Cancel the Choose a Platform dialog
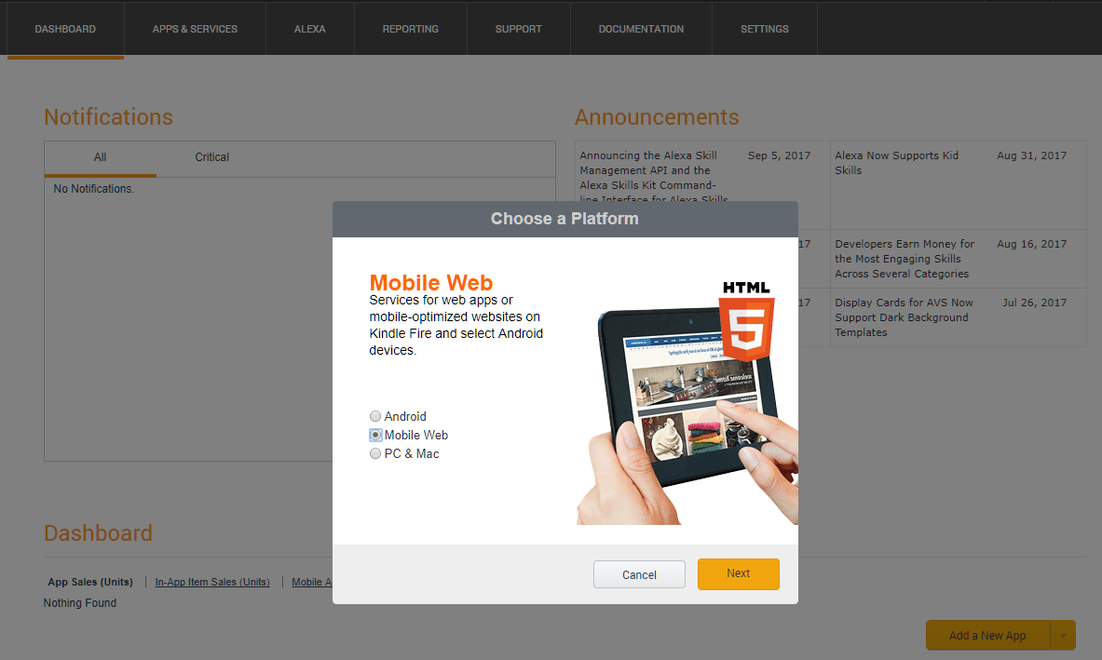 tap(639, 574)
